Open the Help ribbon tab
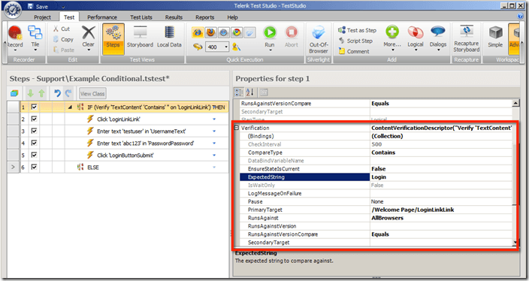The height and width of the screenshot is (281, 529). (x=232, y=17)
